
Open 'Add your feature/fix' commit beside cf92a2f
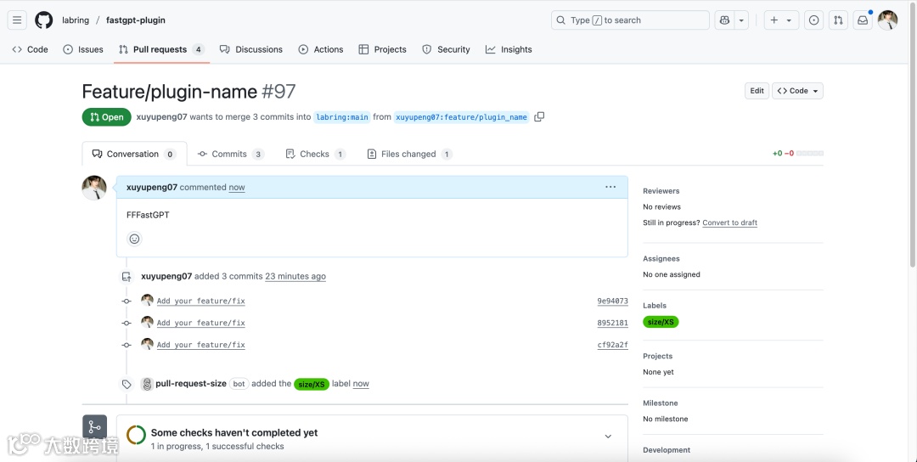click(200, 345)
